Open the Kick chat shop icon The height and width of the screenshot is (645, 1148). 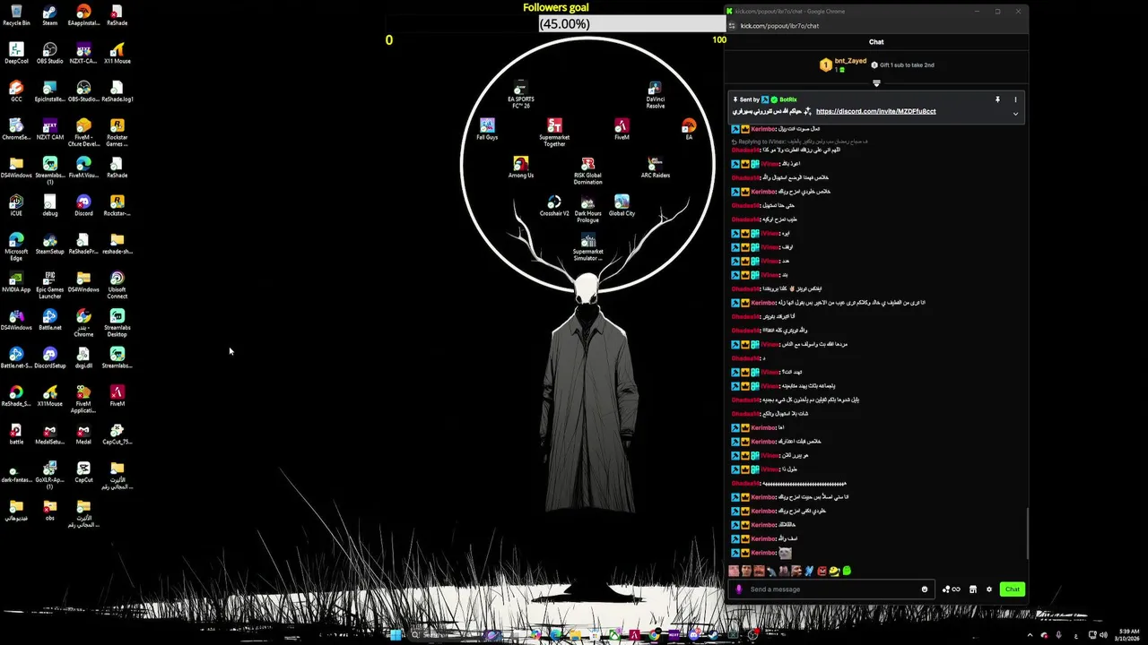(x=973, y=589)
